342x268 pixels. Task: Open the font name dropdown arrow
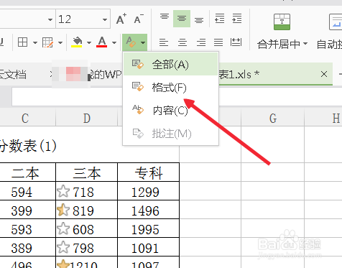50,19
